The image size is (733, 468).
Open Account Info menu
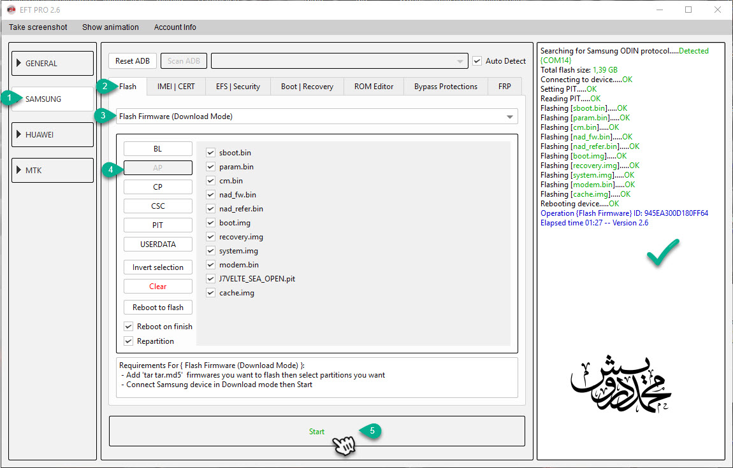point(175,27)
